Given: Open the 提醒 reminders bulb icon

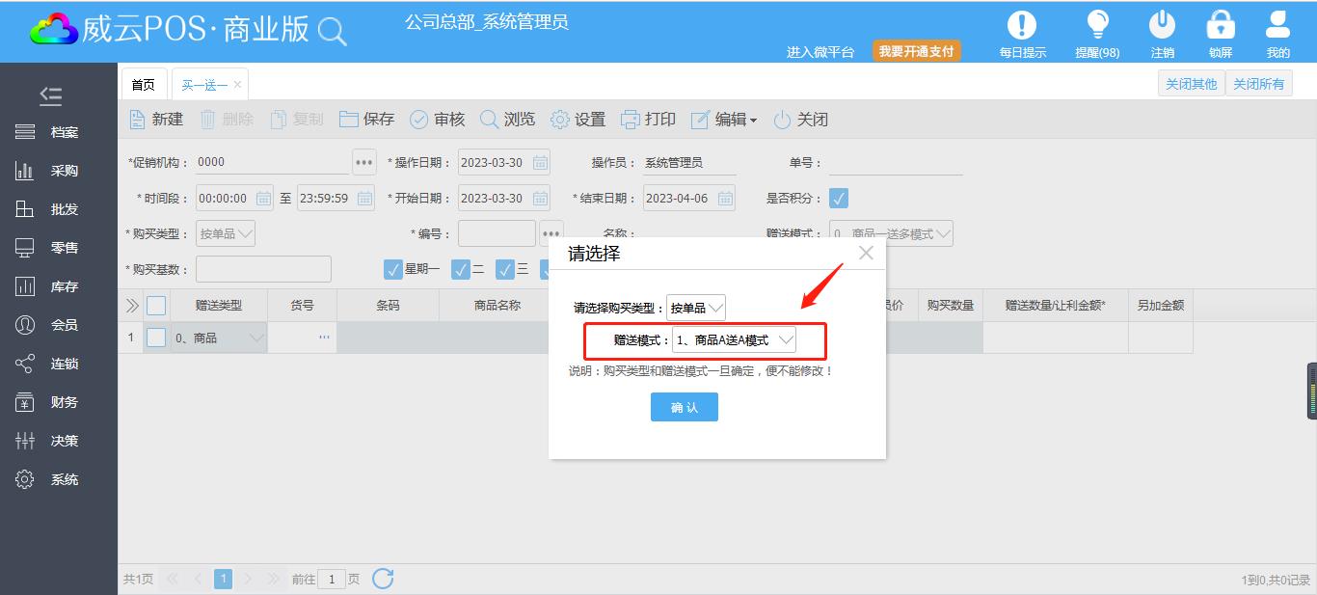Looking at the screenshot, I should pyautogui.click(x=1096, y=25).
